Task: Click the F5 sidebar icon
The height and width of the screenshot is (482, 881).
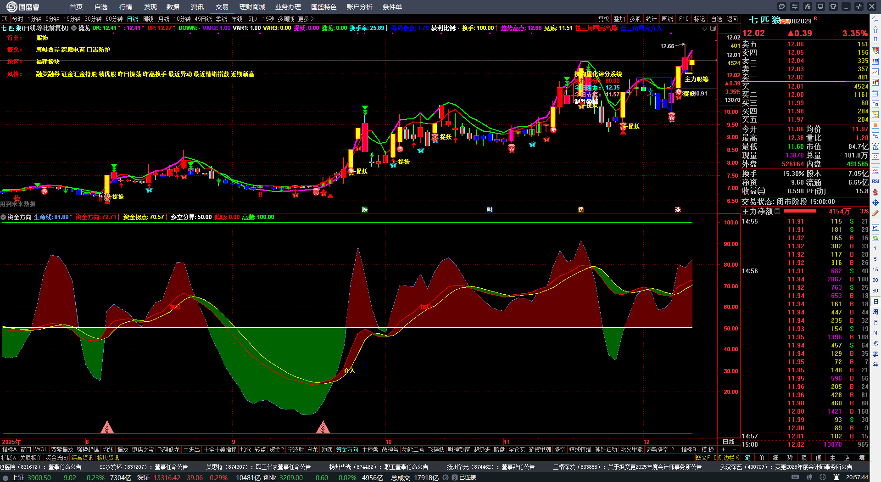Action: point(875,227)
